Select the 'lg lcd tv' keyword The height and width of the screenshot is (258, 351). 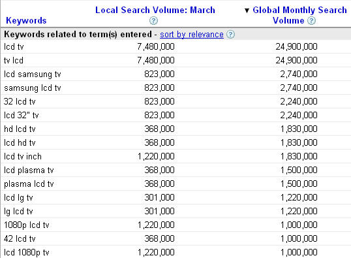click(18, 212)
